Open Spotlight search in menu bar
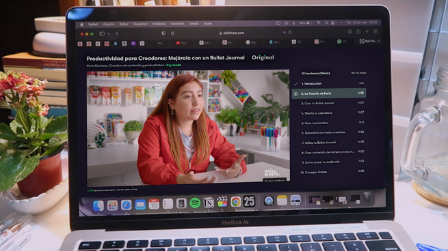Image resolution: width=448 pixels, height=251 pixels. [326, 23]
